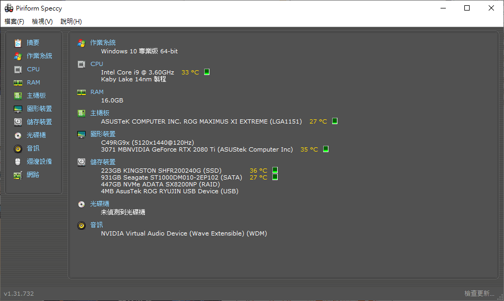Click the CPU chip icon in sidebar
Image resolution: width=504 pixels, height=301 pixels.
click(x=18, y=69)
